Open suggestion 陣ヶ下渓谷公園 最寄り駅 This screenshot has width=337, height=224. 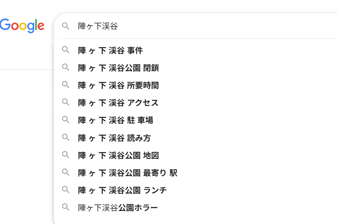point(195,173)
